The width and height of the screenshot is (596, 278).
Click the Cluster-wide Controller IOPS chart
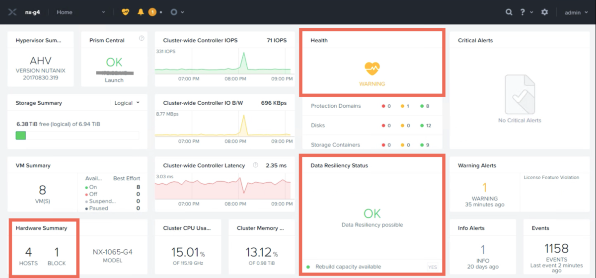click(x=224, y=62)
